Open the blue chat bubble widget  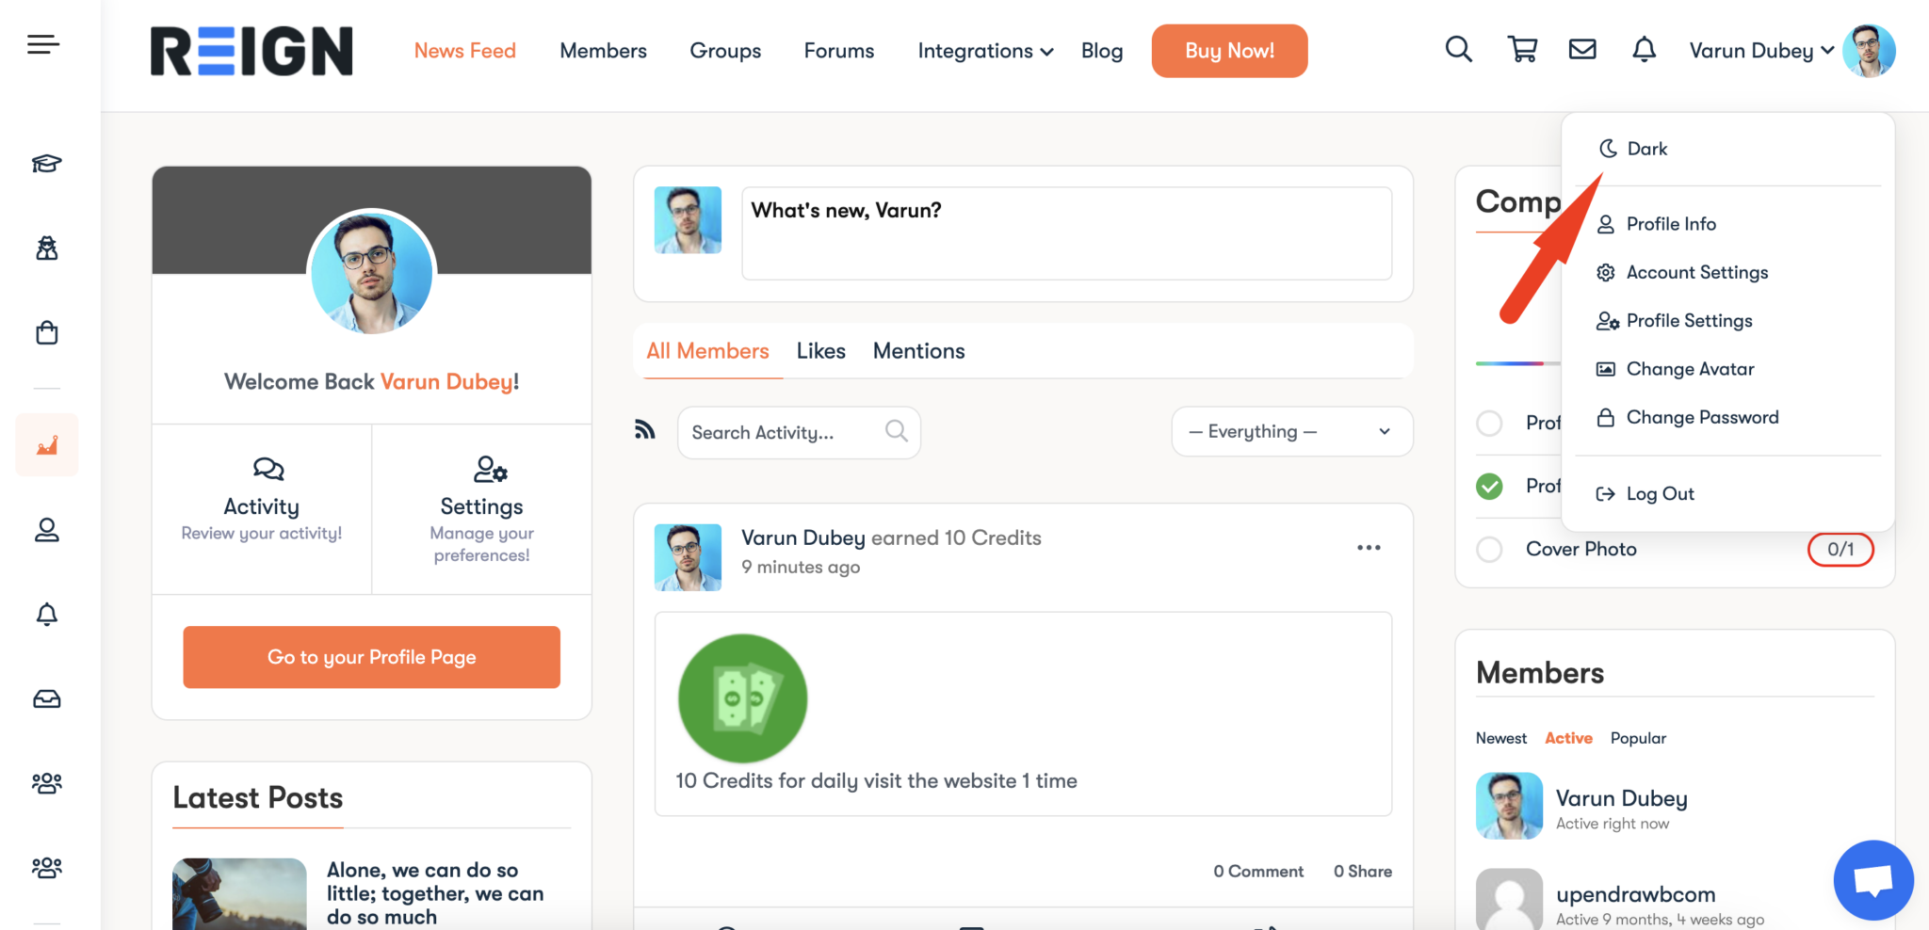pos(1872,880)
